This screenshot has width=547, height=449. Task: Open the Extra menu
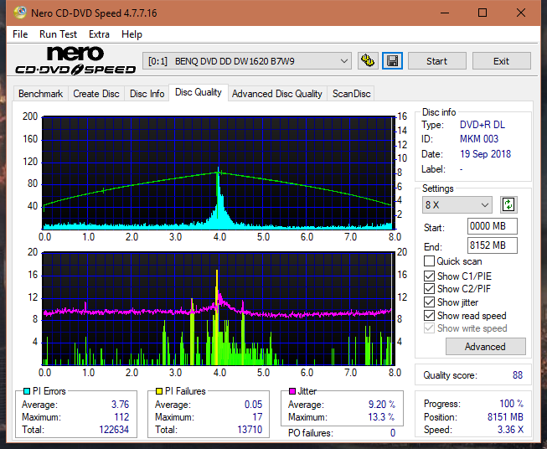(x=99, y=34)
